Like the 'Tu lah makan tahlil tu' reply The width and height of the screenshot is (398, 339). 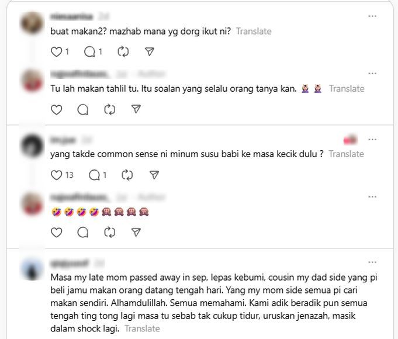[x=56, y=110]
